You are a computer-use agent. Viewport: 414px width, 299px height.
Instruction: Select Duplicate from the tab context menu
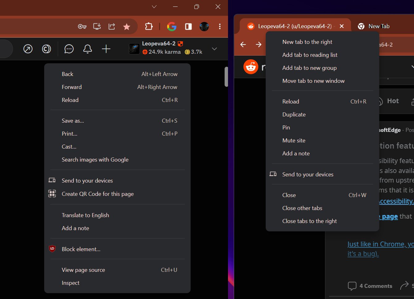pyautogui.click(x=294, y=114)
